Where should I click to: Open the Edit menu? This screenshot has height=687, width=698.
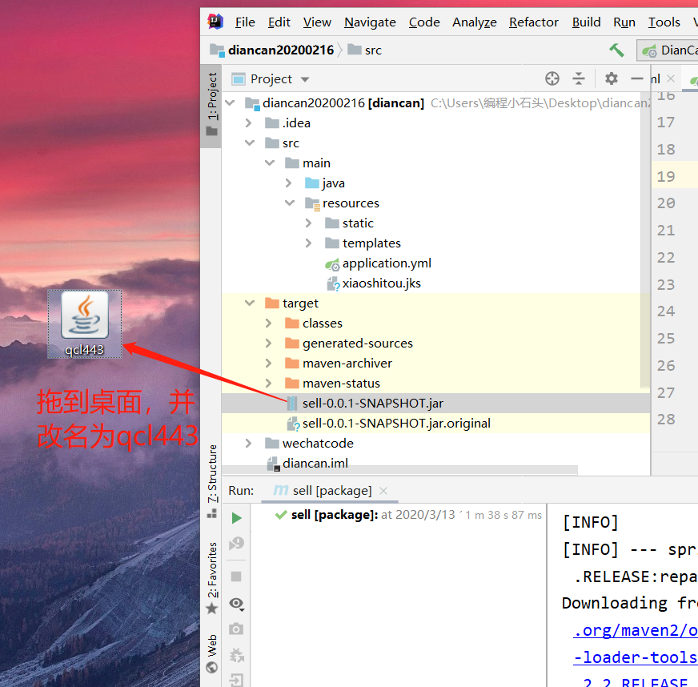(279, 22)
